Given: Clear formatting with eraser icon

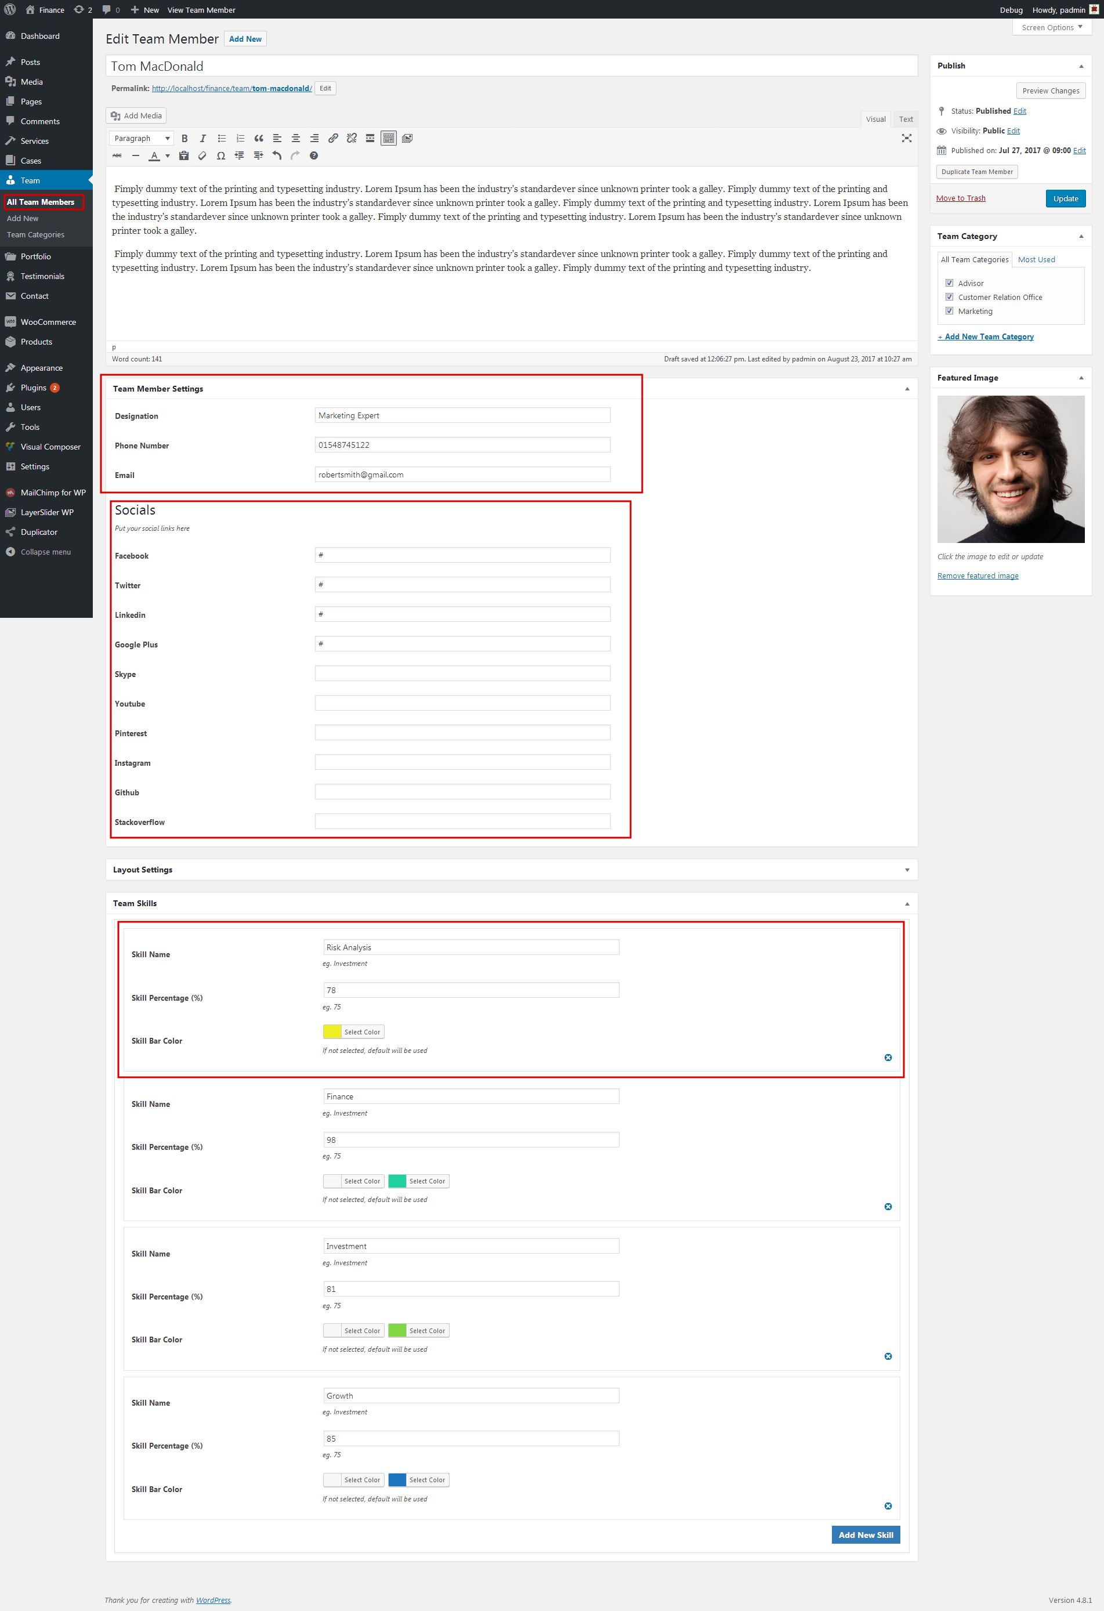Looking at the screenshot, I should (202, 156).
